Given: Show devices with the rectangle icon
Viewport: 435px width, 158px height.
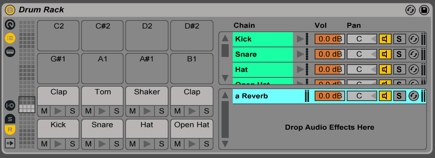Looking at the screenshot, I should click(10, 52).
